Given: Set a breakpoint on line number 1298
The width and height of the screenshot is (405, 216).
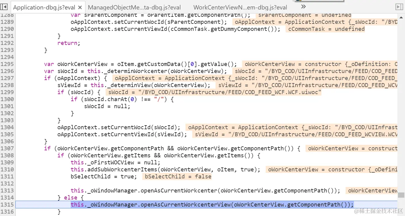Looking at the screenshot, I should click(7, 85).
